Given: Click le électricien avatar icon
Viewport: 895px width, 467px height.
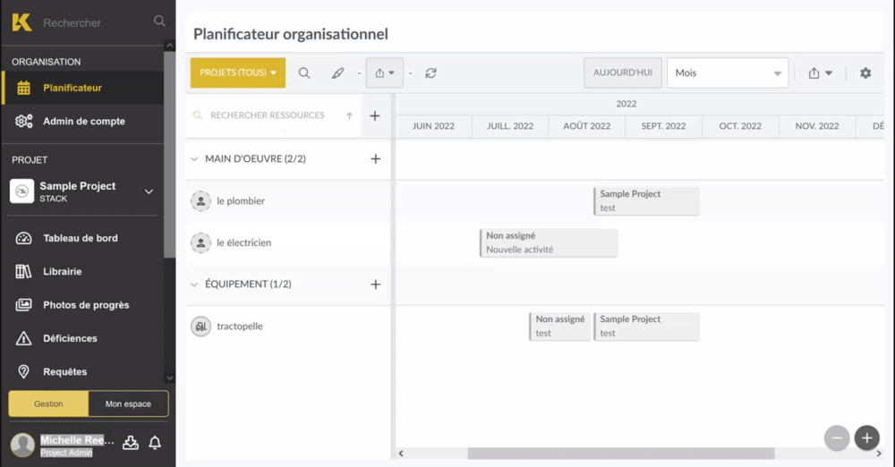Looking at the screenshot, I should pos(200,242).
